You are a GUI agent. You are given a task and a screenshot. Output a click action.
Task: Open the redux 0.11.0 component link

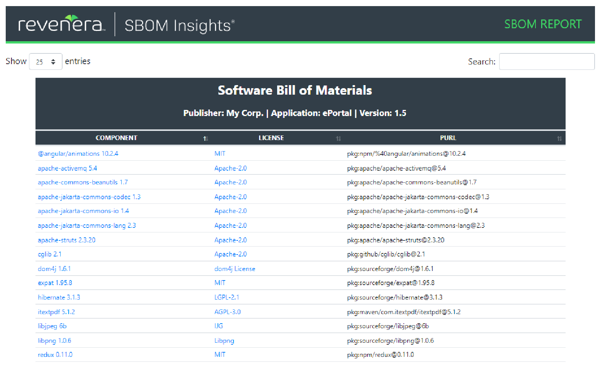point(55,355)
